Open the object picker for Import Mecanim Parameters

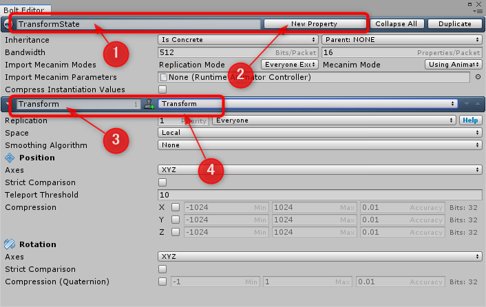click(478, 77)
